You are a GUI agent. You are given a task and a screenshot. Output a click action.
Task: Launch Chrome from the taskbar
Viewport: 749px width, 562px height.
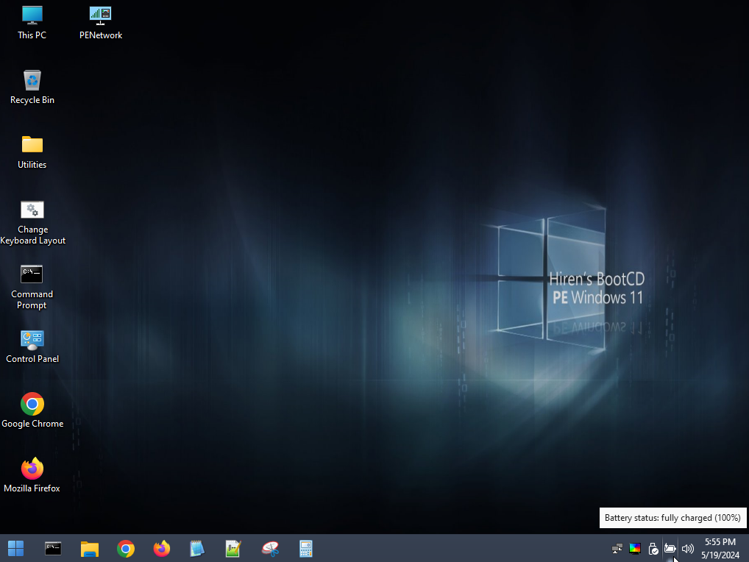pyautogui.click(x=126, y=549)
